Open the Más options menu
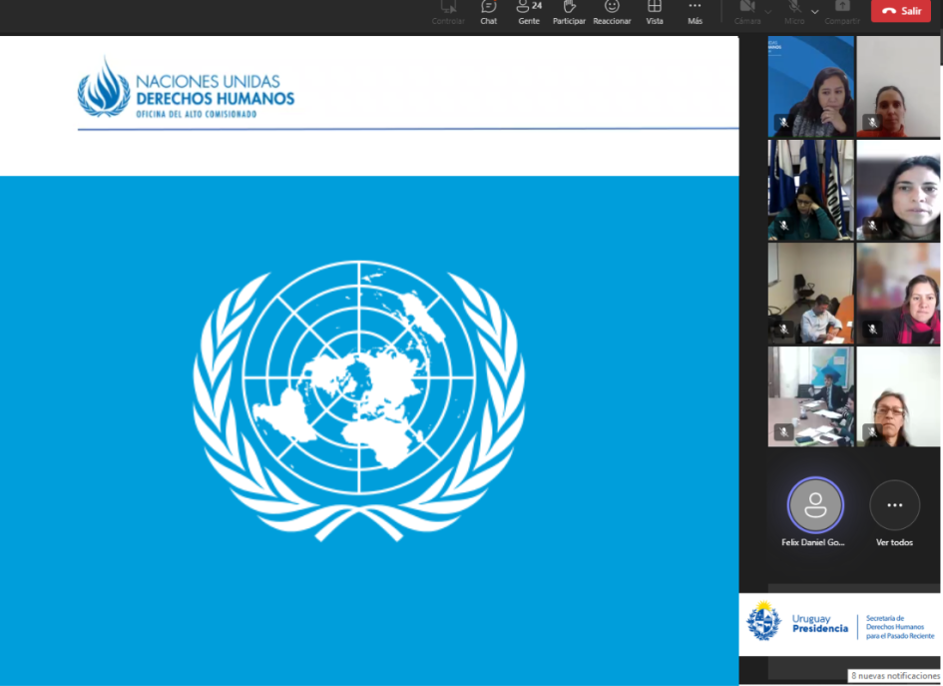Screen dimensions: 943x686 (x=695, y=13)
